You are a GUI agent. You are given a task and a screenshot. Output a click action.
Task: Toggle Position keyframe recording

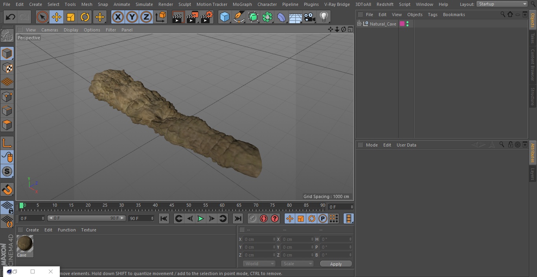290,218
